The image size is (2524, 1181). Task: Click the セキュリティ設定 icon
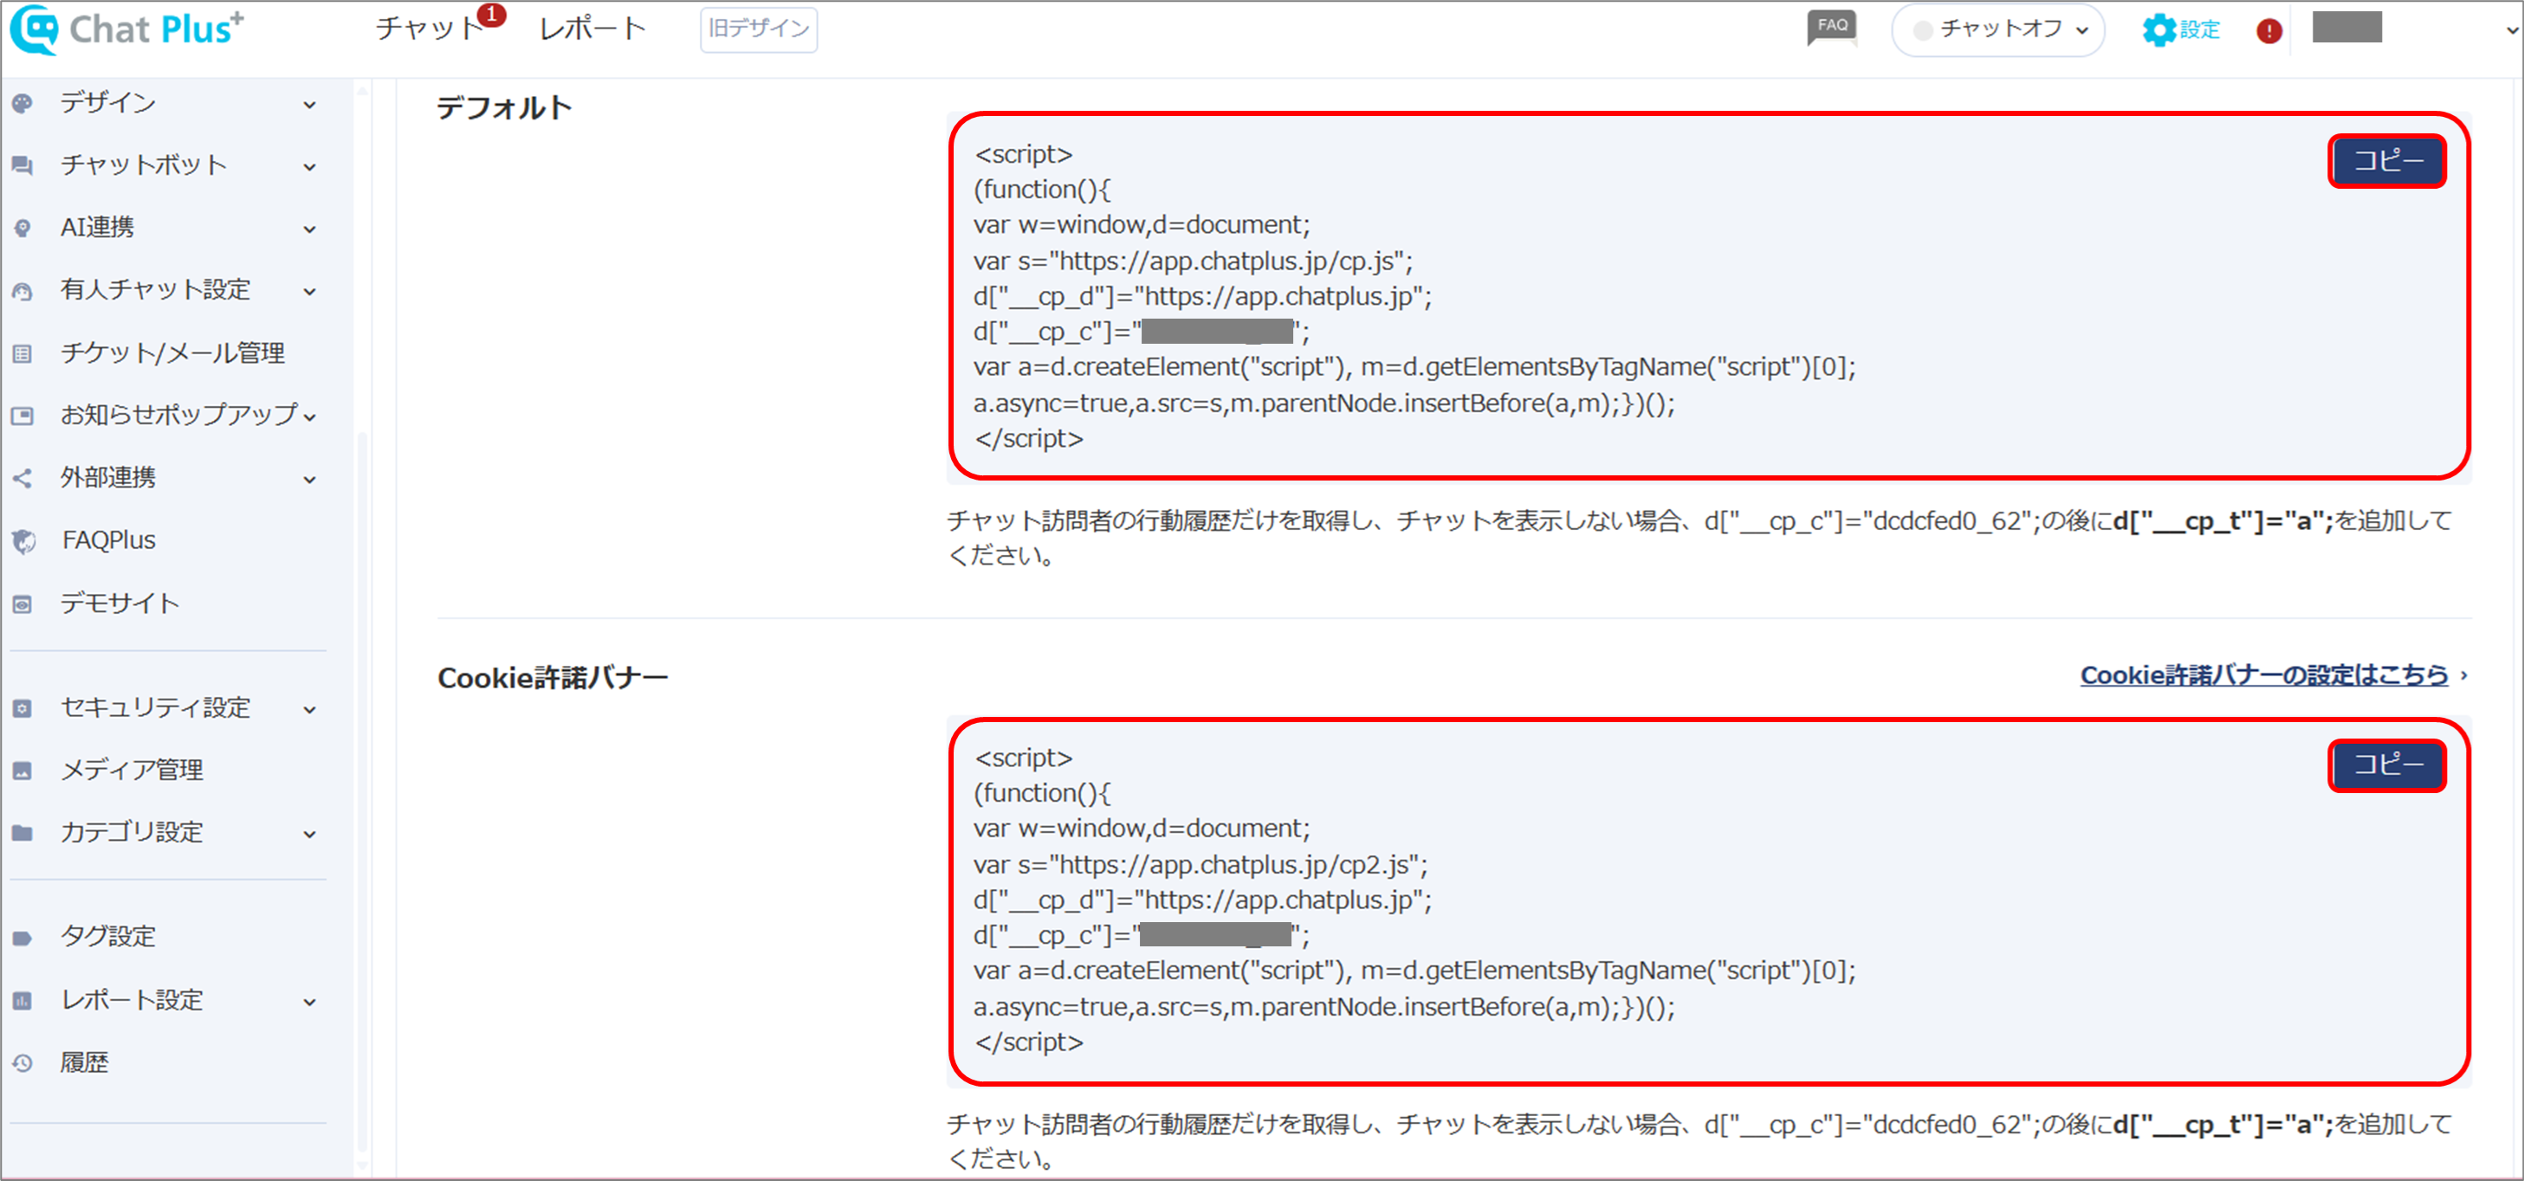(x=23, y=708)
